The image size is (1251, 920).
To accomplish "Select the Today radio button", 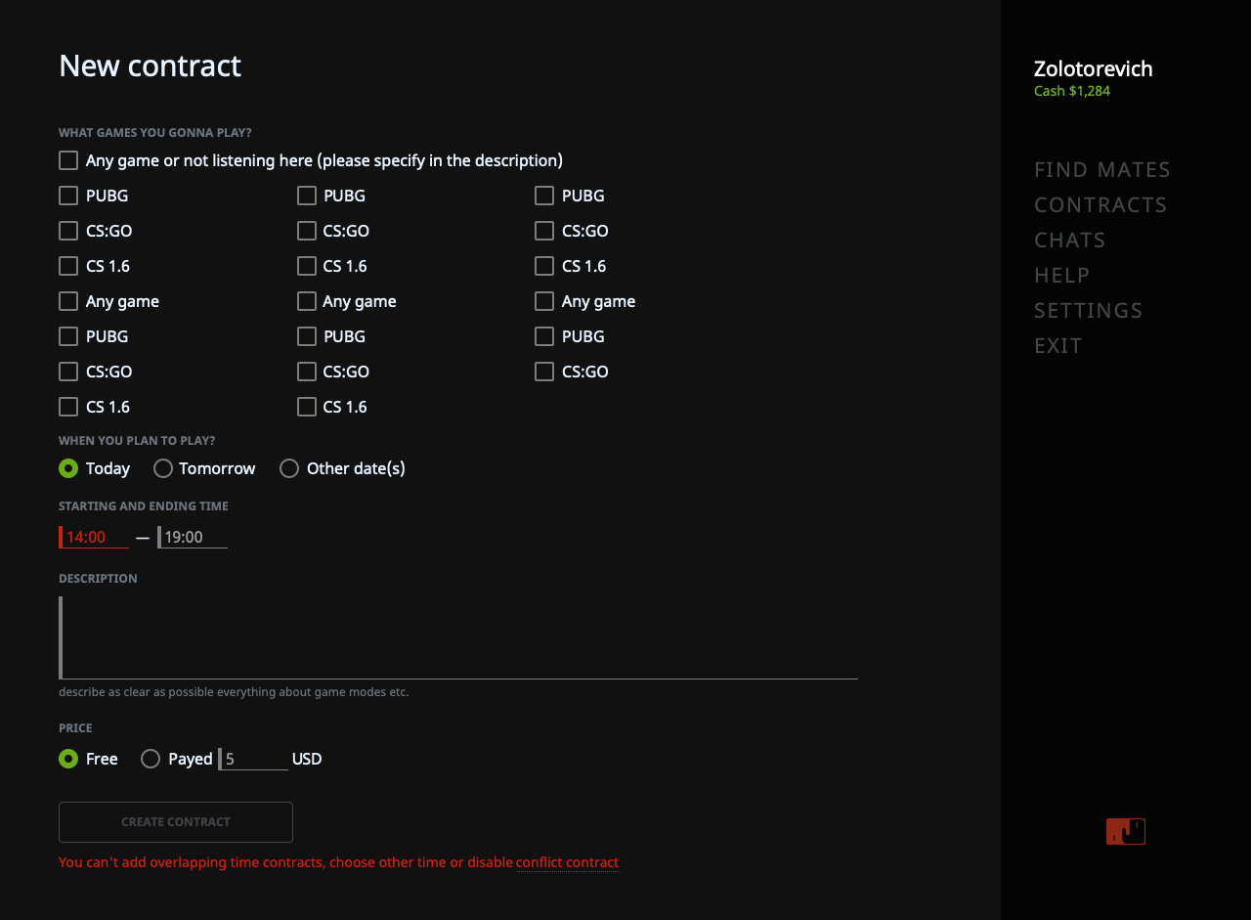I will click(68, 468).
